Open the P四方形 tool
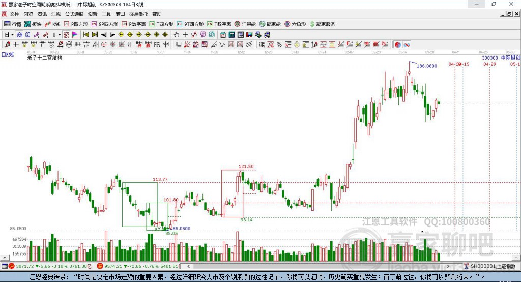The height and width of the screenshot is (282, 521). 76,24
